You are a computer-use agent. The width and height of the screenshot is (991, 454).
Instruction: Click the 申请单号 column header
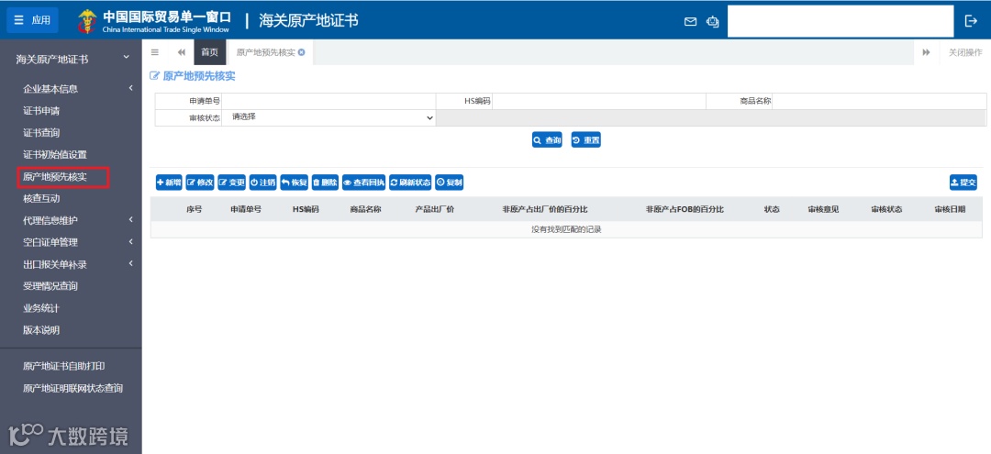tap(246, 209)
